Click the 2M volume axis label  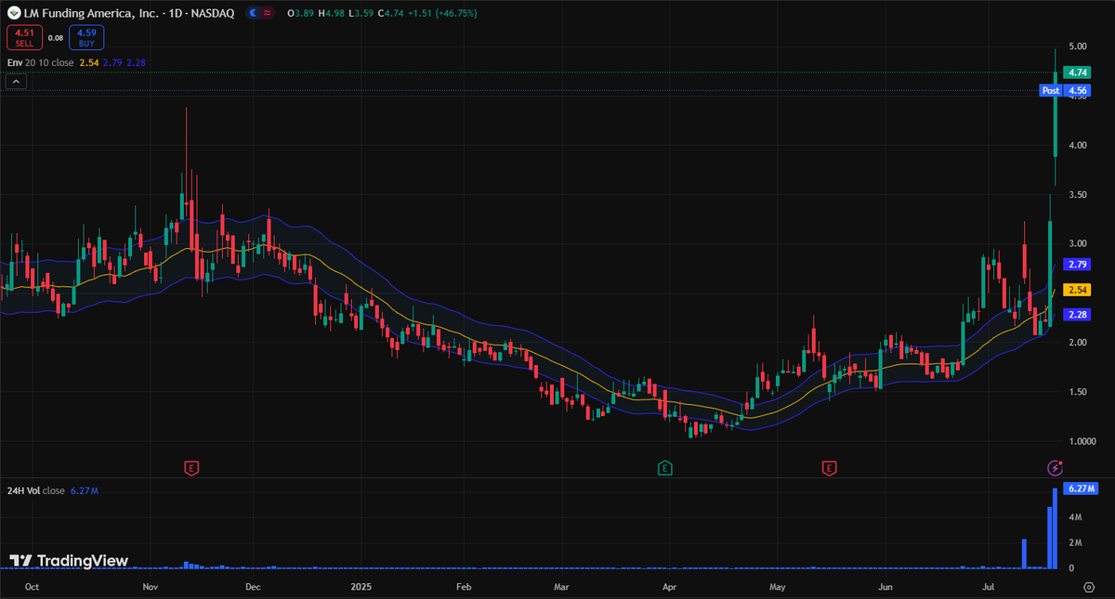[1075, 542]
